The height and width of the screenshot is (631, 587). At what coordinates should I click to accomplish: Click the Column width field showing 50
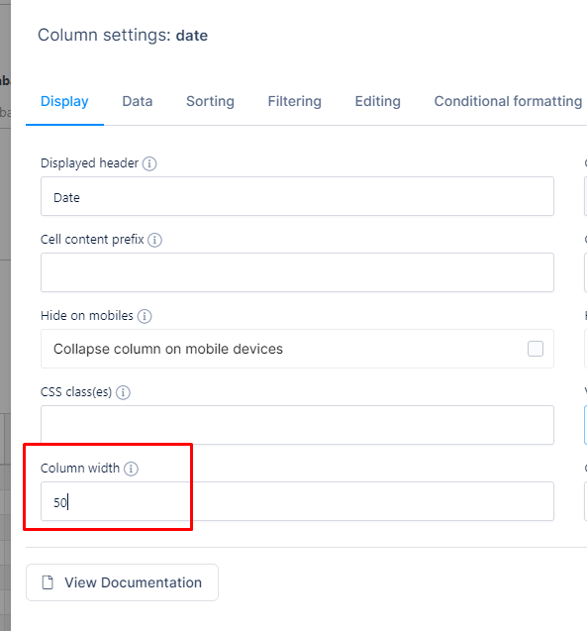pyautogui.click(x=297, y=501)
